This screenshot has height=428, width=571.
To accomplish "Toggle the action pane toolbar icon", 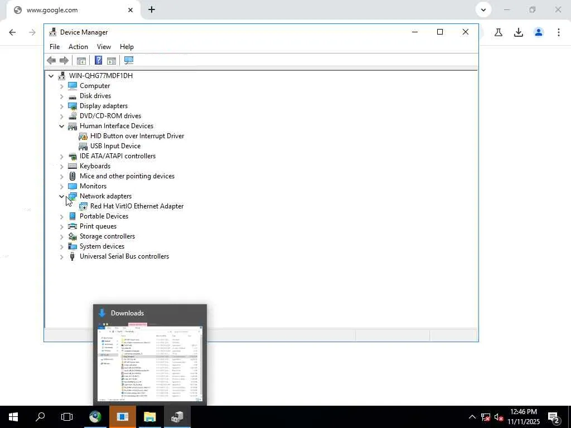I will click(112, 60).
